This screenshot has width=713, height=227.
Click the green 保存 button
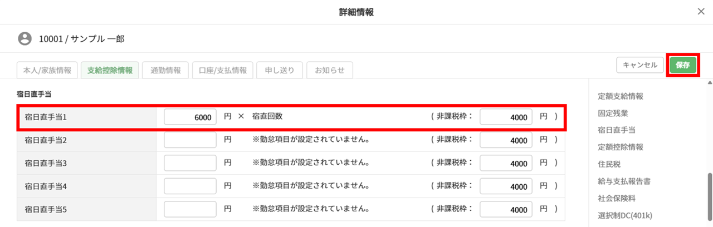click(x=682, y=65)
